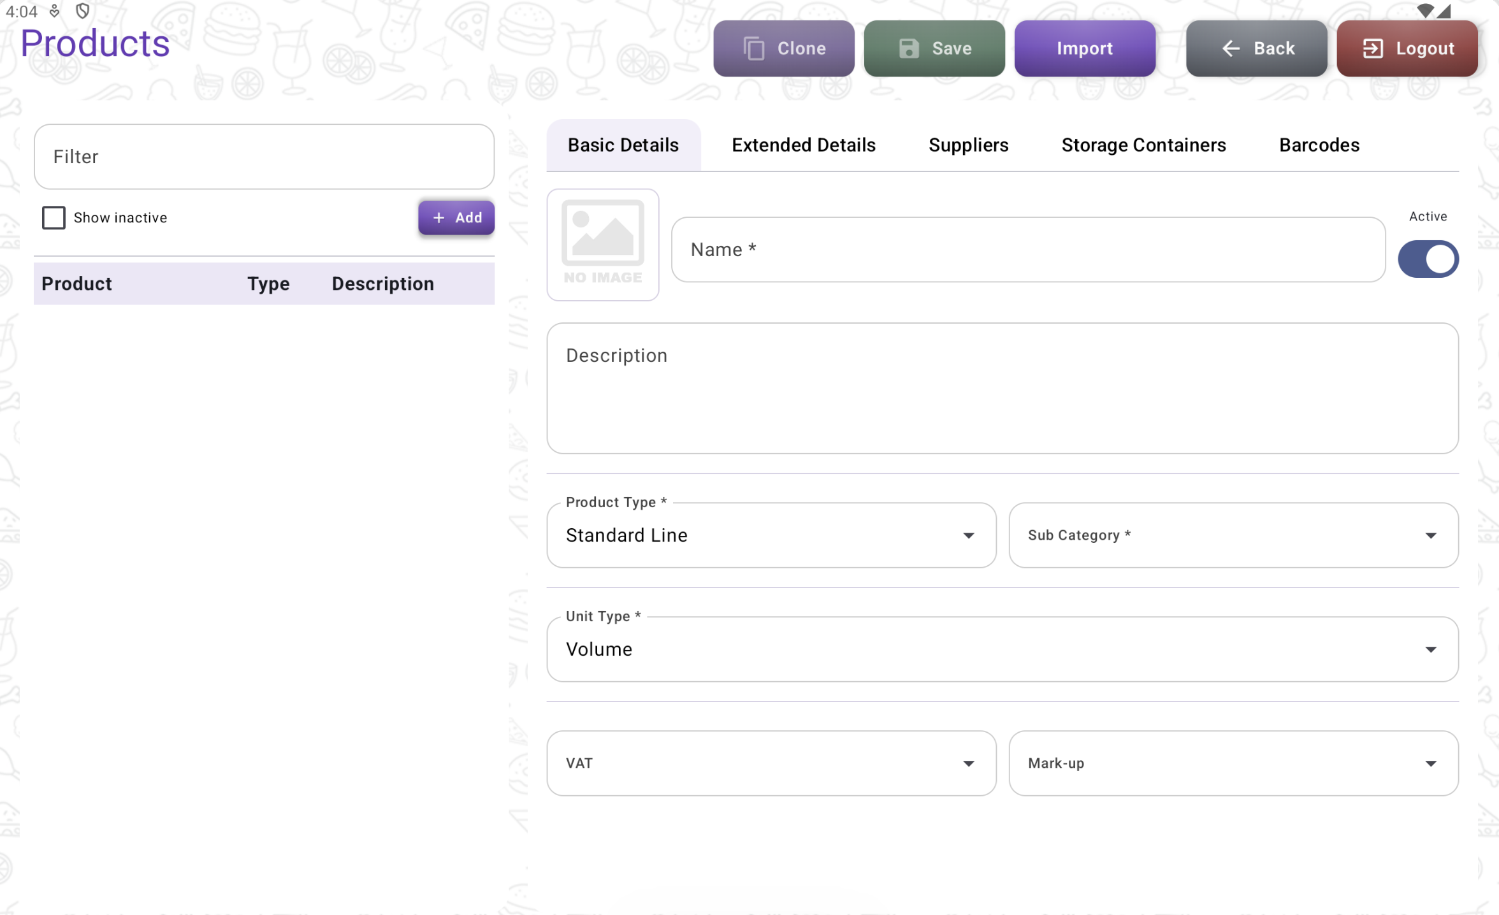The width and height of the screenshot is (1499, 915).
Task: Open the Barcodes tab
Action: coord(1319,145)
